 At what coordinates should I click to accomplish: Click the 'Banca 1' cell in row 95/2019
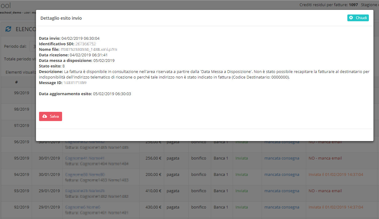coord(221,158)
